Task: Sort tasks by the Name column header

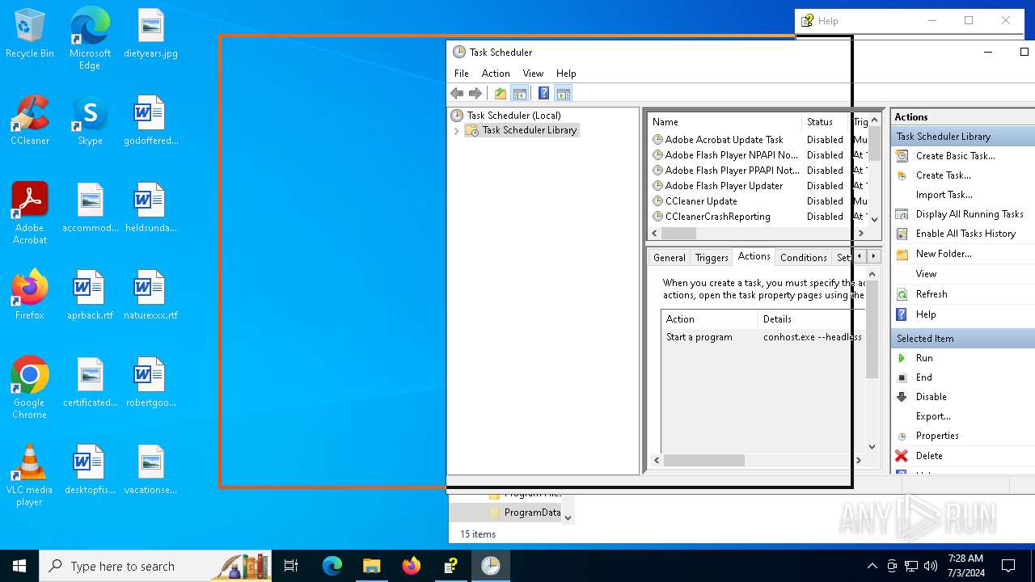Action: [724, 122]
